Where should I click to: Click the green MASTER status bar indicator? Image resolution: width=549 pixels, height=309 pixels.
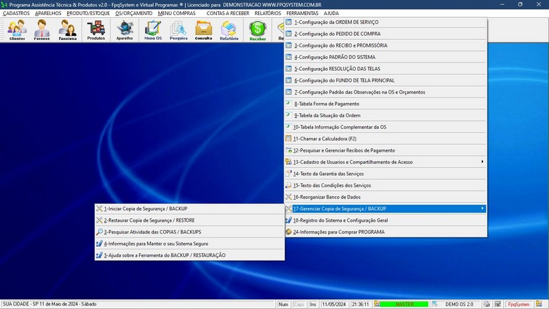[402, 304]
